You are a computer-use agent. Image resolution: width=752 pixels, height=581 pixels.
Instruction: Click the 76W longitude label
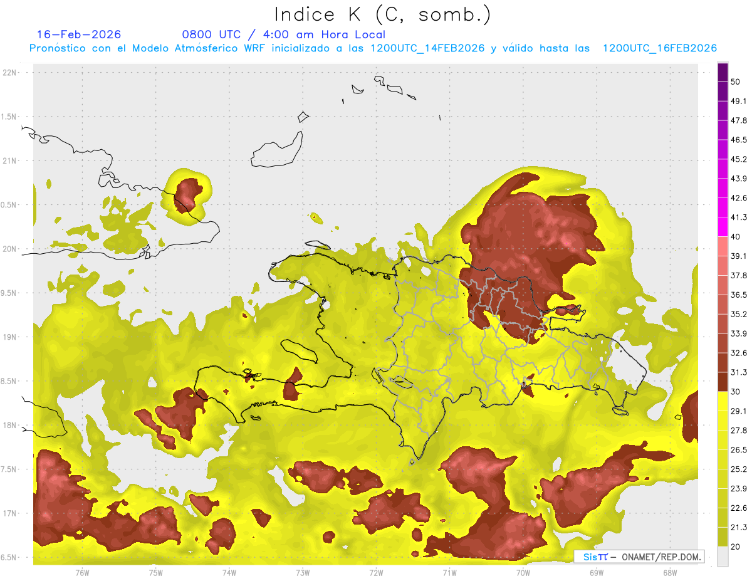pos(82,573)
